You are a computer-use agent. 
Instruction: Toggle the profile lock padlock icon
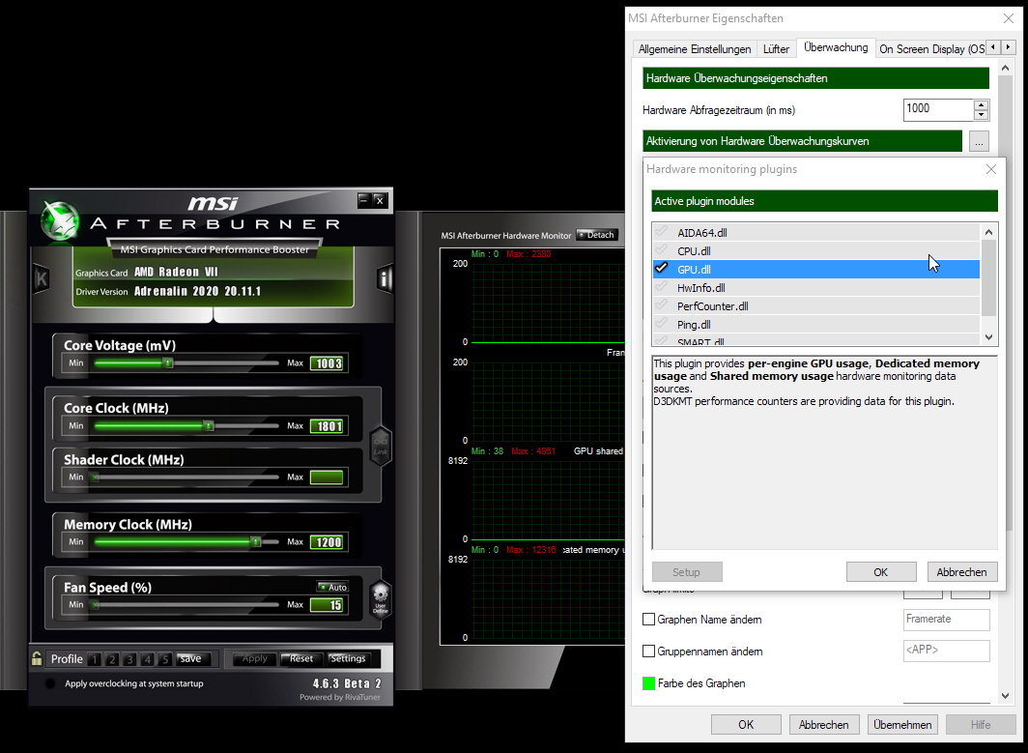tap(37, 658)
